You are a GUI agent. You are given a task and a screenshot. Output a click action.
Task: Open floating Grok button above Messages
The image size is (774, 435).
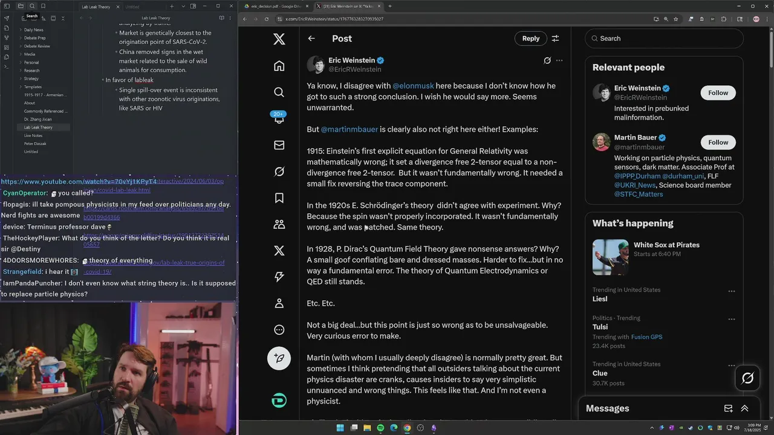(747, 378)
